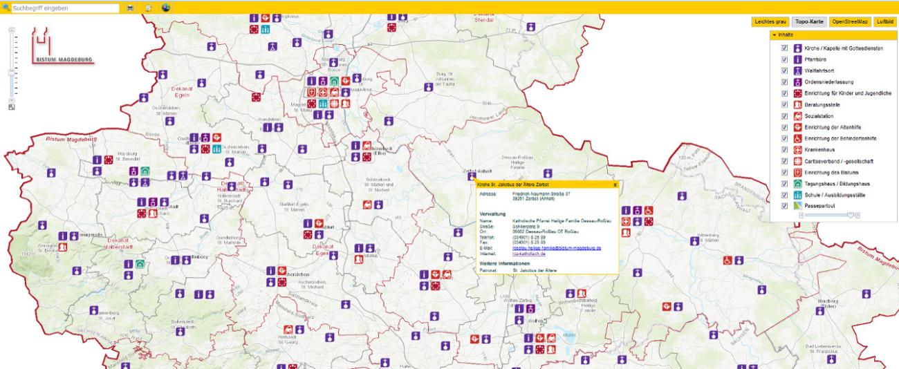The image size is (899, 369).
Task: Toggle the Ordensniederlassung layer checkbox
Action: pyautogui.click(x=784, y=82)
